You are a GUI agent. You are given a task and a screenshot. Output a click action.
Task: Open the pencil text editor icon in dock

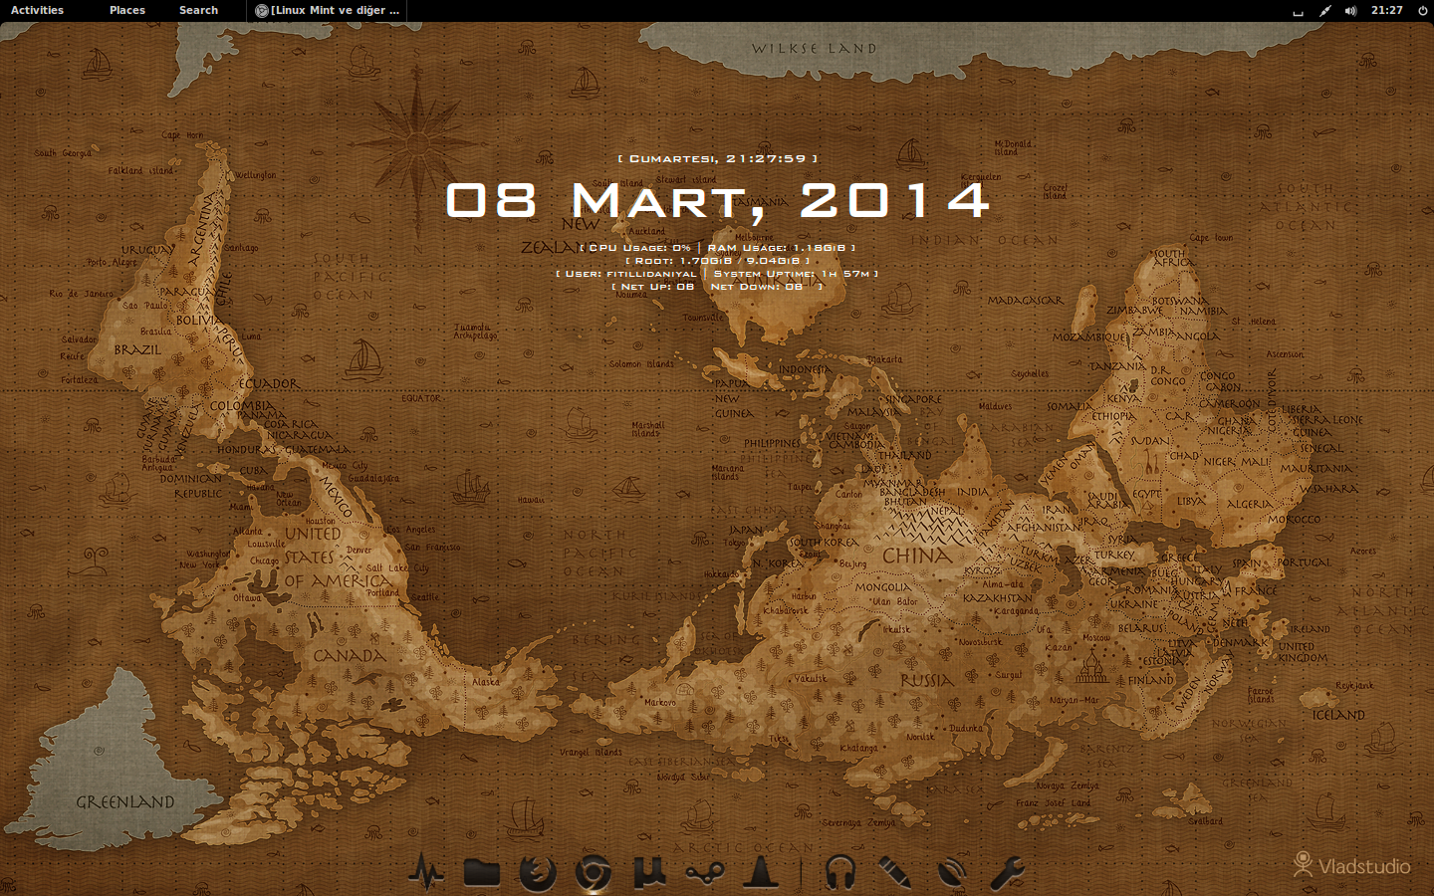coord(894,873)
